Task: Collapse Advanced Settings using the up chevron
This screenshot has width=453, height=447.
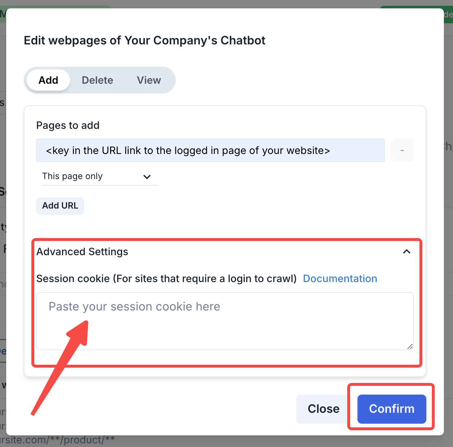Action: (406, 252)
